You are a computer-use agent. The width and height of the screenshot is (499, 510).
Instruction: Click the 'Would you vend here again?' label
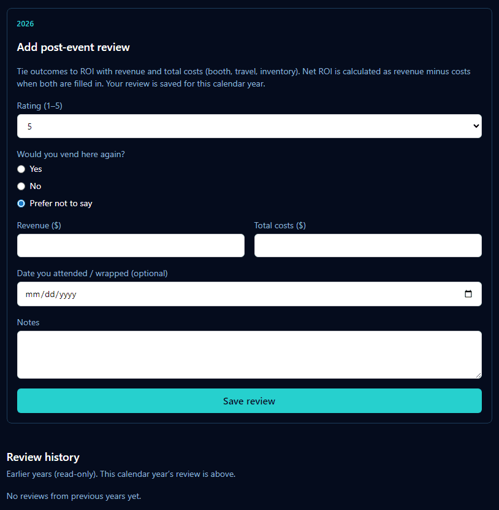coord(70,154)
